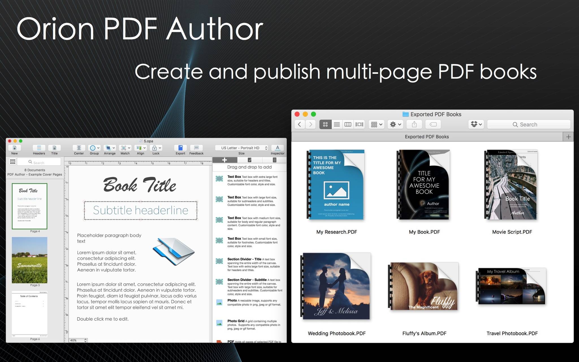Switch to the edit pencil tab
579x362 pixels.
249,160
